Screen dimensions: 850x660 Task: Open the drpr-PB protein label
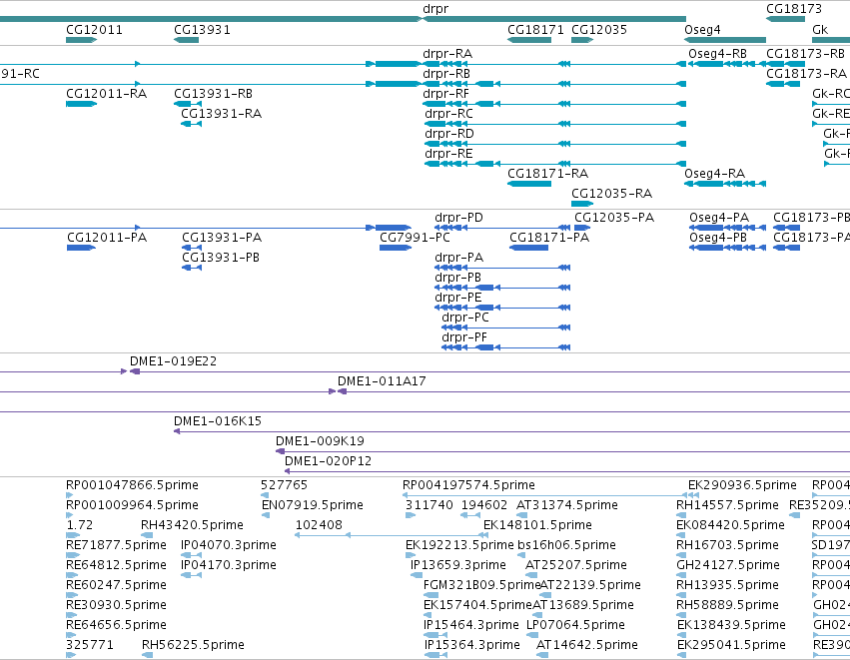457,278
